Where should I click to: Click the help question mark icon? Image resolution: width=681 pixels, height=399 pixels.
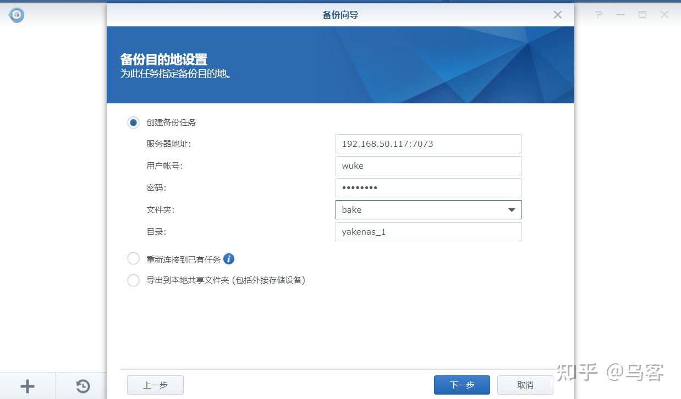[x=598, y=15]
